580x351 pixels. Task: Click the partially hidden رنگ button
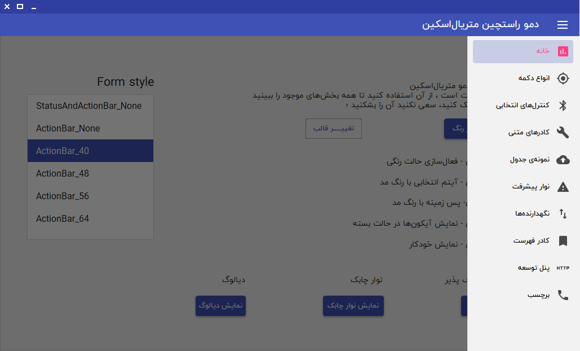point(455,129)
